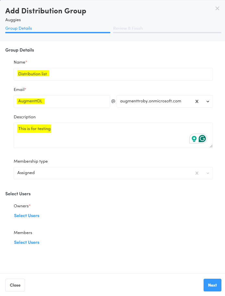The width and height of the screenshot is (225, 296).
Task: Focus the Email field with AugmenttDL
Action: 62,101
